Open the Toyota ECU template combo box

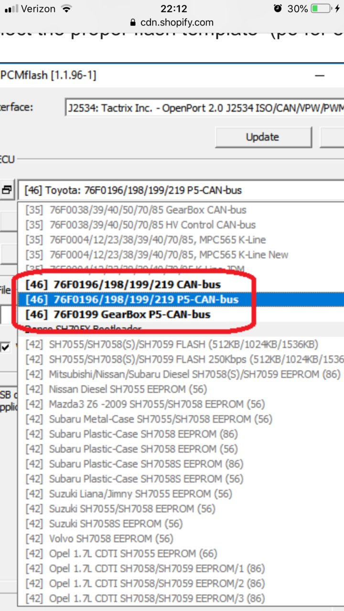tap(181, 190)
